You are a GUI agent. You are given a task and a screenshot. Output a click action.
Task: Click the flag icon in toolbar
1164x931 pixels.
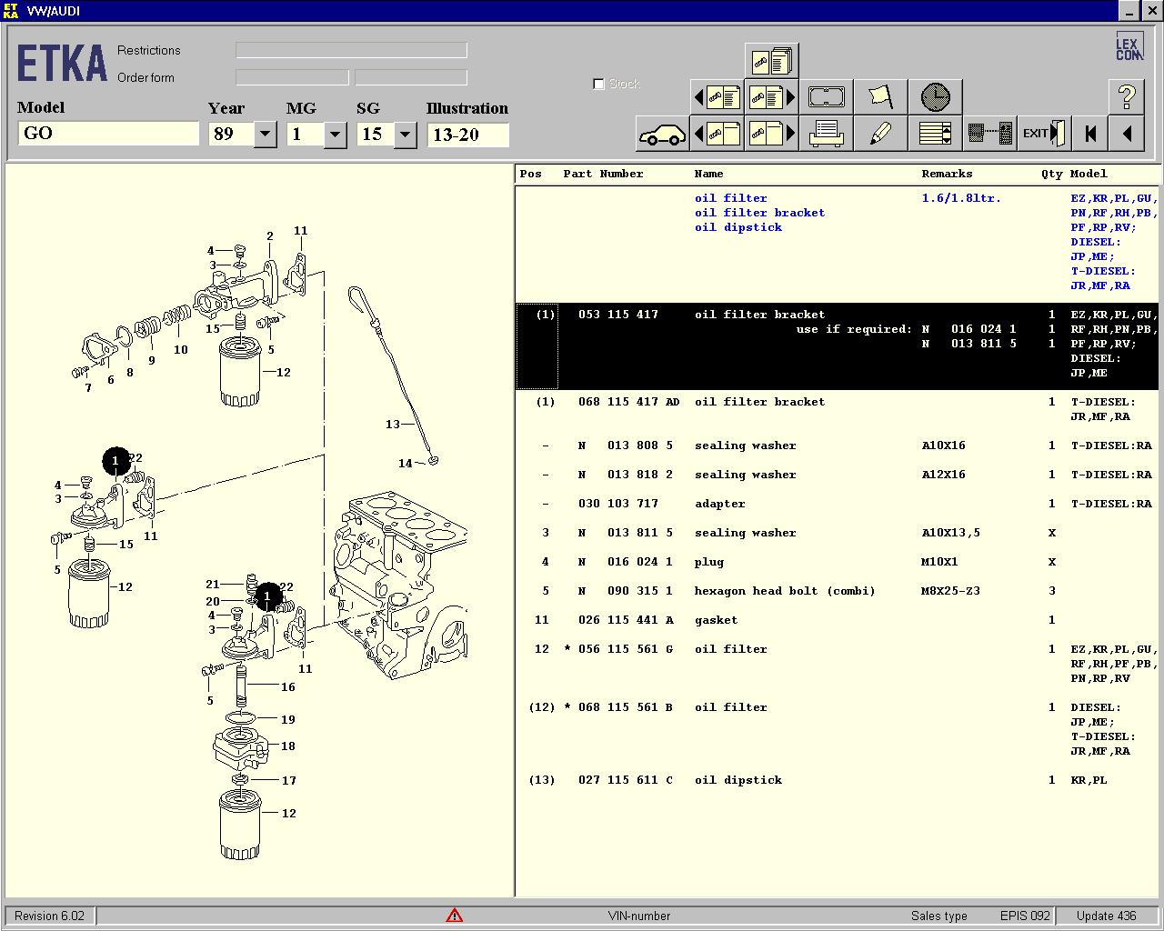point(880,96)
